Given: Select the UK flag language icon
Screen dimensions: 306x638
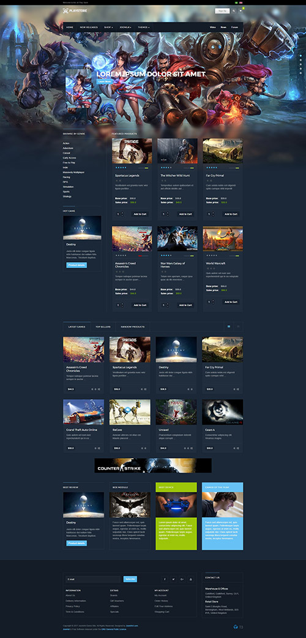Looking at the screenshot, I should (x=241, y=2).
